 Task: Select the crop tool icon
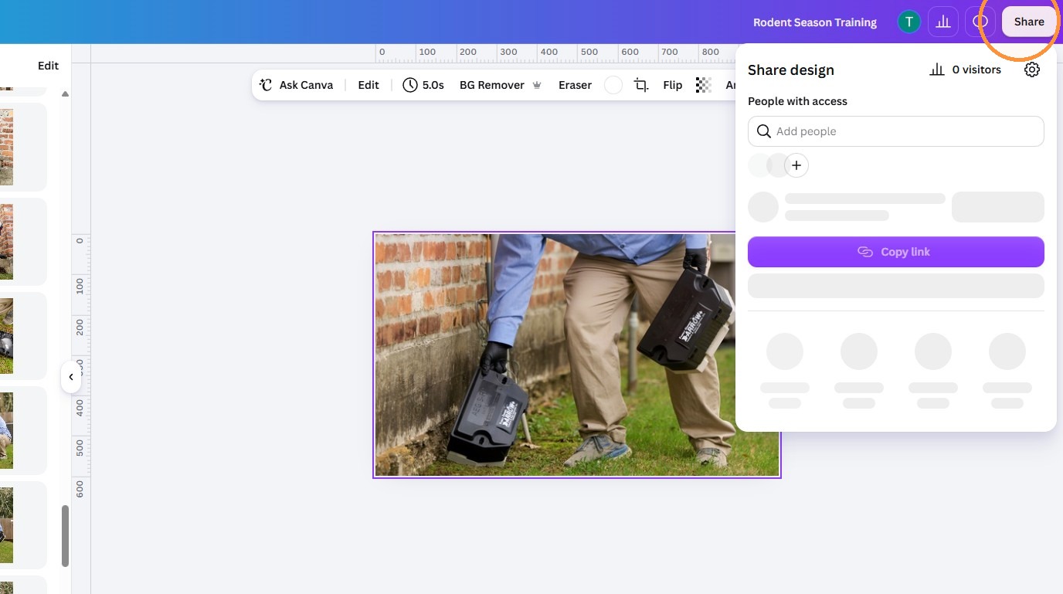tap(641, 85)
